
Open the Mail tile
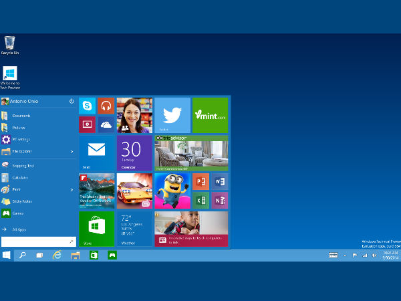tap(96, 153)
